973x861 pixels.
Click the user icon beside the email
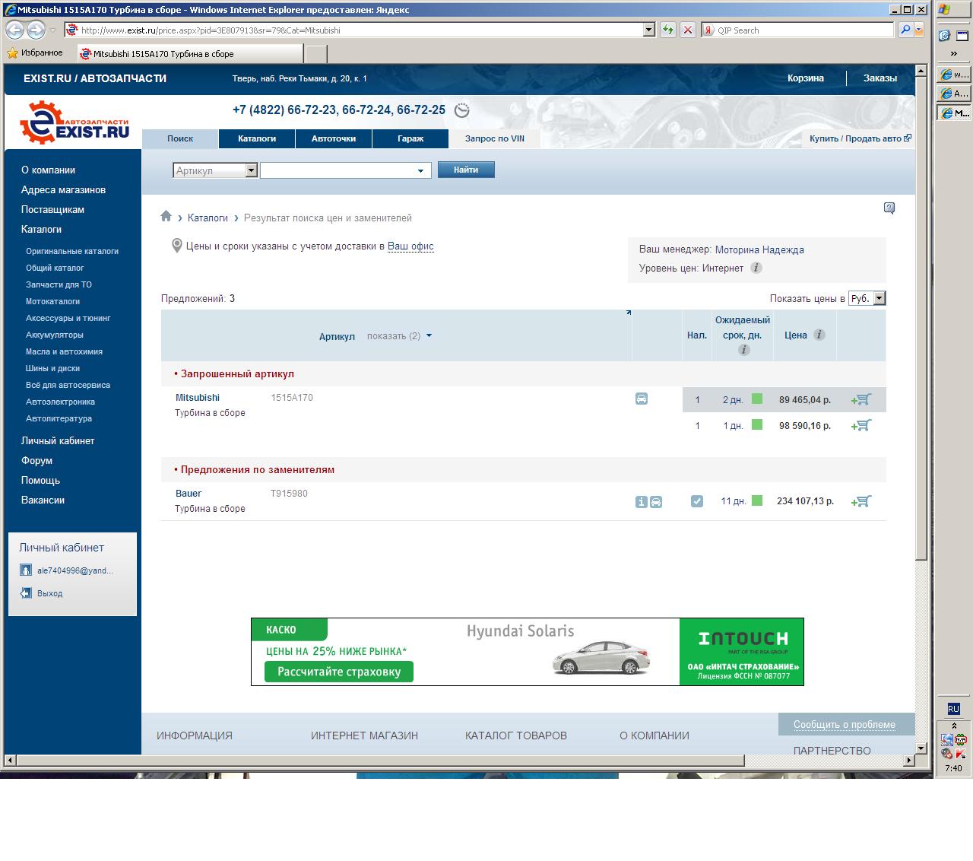point(26,570)
